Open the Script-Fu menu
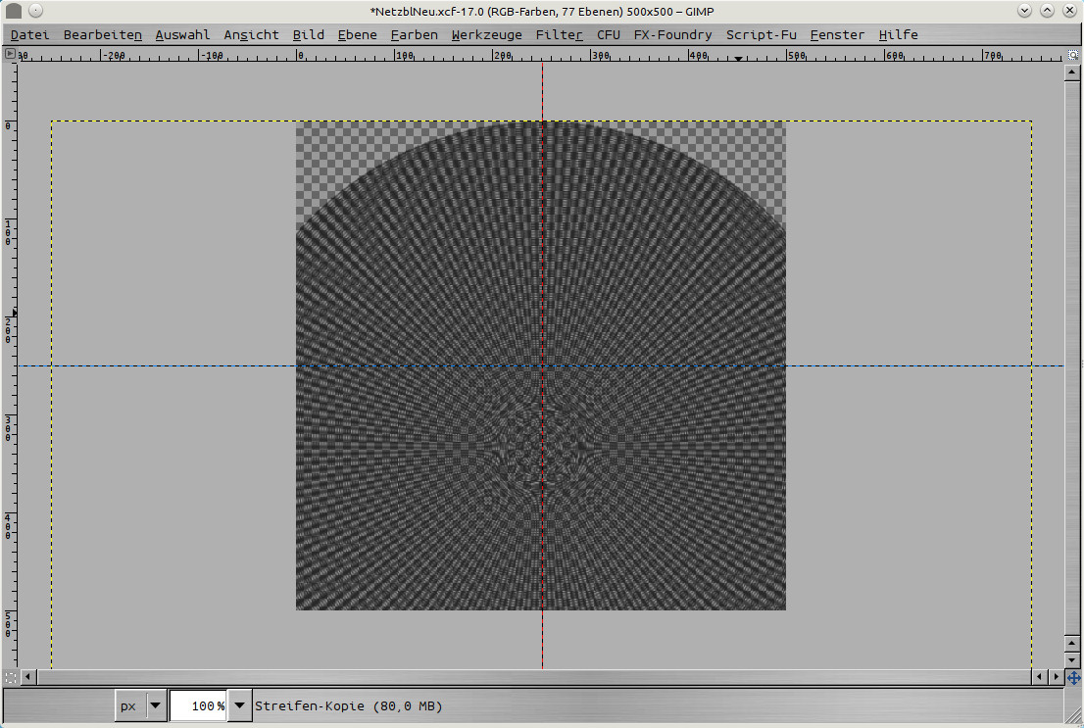This screenshot has height=728, width=1084. [761, 34]
